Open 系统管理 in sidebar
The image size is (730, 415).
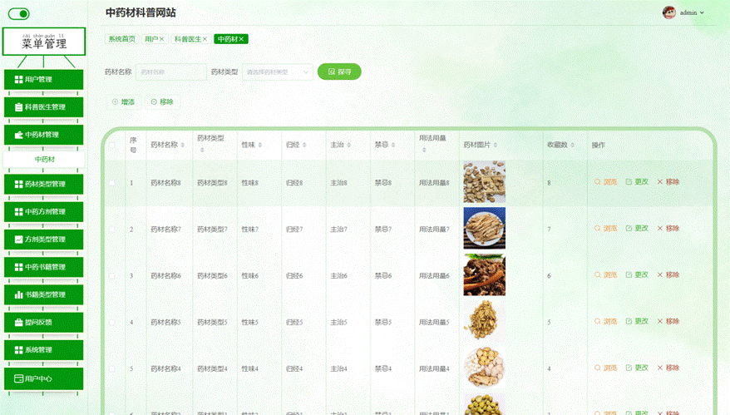click(x=44, y=350)
